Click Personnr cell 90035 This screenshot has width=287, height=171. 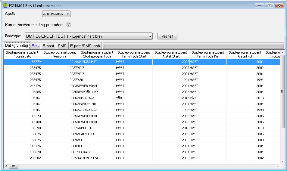[x=60, y=86]
